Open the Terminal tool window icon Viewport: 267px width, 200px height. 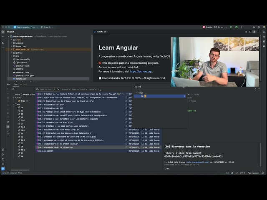click(x=3, y=159)
